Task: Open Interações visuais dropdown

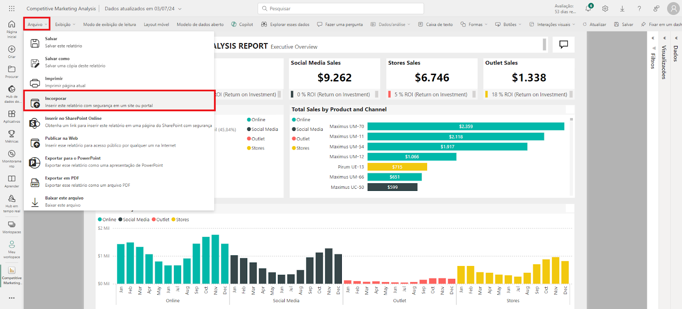Action: click(x=552, y=24)
